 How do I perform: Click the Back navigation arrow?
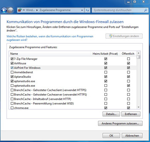[4, 10]
